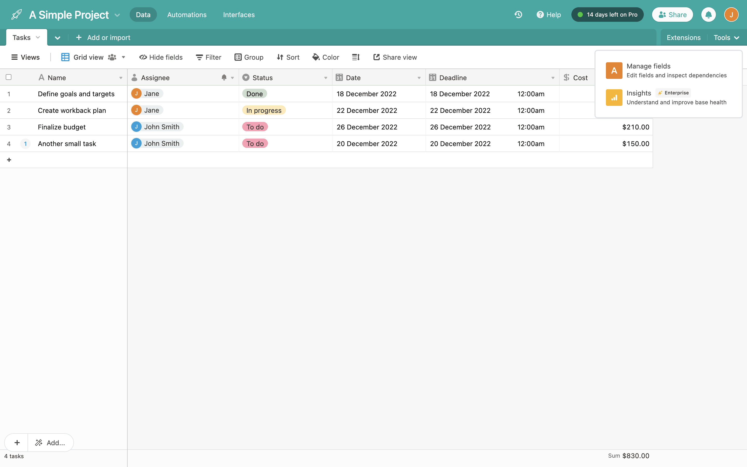Open Deadline column dropdown arrow
Image resolution: width=747 pixels, height=467 pixels.
(553, 78)
